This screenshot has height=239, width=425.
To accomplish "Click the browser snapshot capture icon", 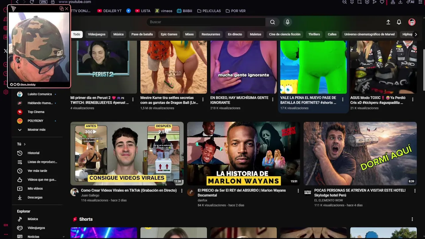I will tap(360, 2).
